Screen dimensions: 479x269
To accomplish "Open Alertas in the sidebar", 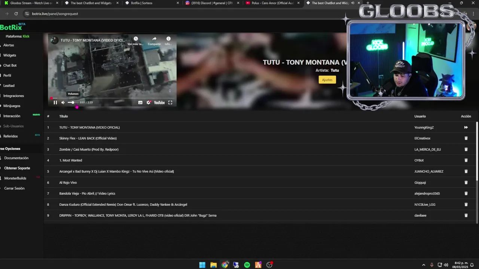I will pos(9,45).
